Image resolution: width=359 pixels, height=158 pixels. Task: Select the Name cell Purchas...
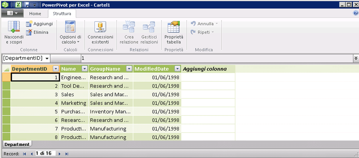75,111
